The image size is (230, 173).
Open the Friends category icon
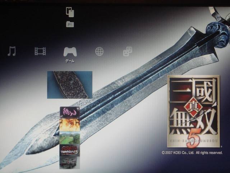[128, 51]
